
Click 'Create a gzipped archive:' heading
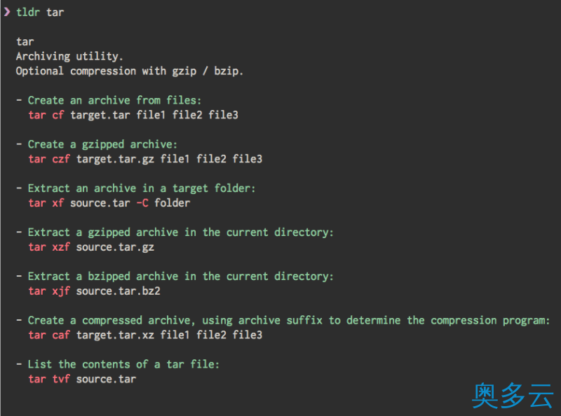tap(102, 144)
